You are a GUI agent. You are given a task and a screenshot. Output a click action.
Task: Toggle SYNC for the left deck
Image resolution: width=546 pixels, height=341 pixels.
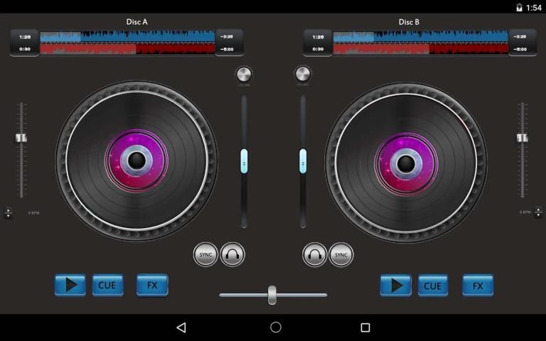(x=205, y=254)
